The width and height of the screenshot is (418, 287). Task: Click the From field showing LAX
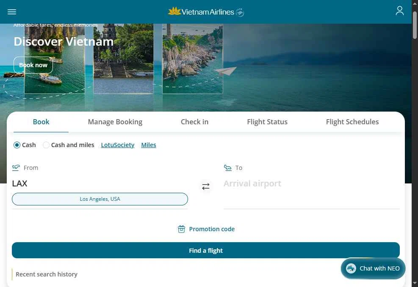tap(100, 183)
